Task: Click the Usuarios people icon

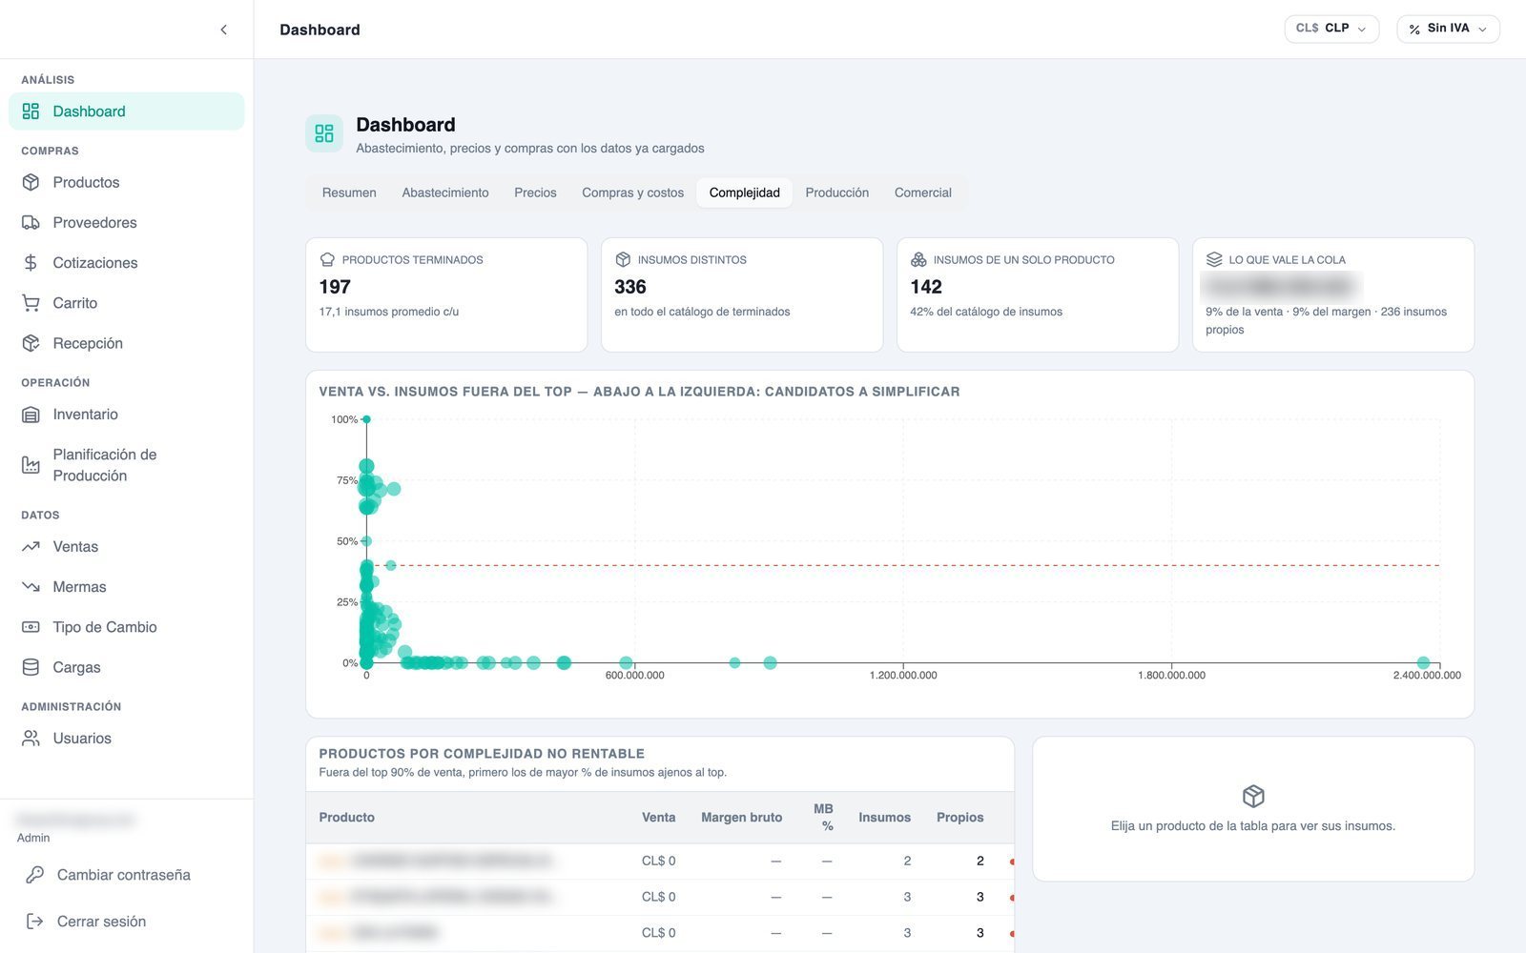Action: point(31,739)
